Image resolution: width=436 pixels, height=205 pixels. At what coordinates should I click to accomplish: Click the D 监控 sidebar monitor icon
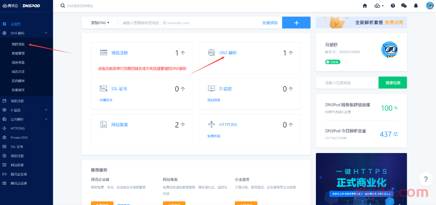4,110
